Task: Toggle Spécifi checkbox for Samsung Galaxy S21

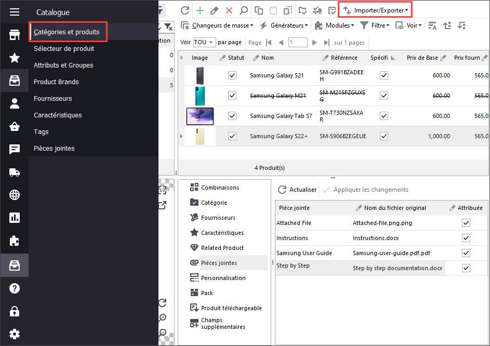Action: click(384, 75)
